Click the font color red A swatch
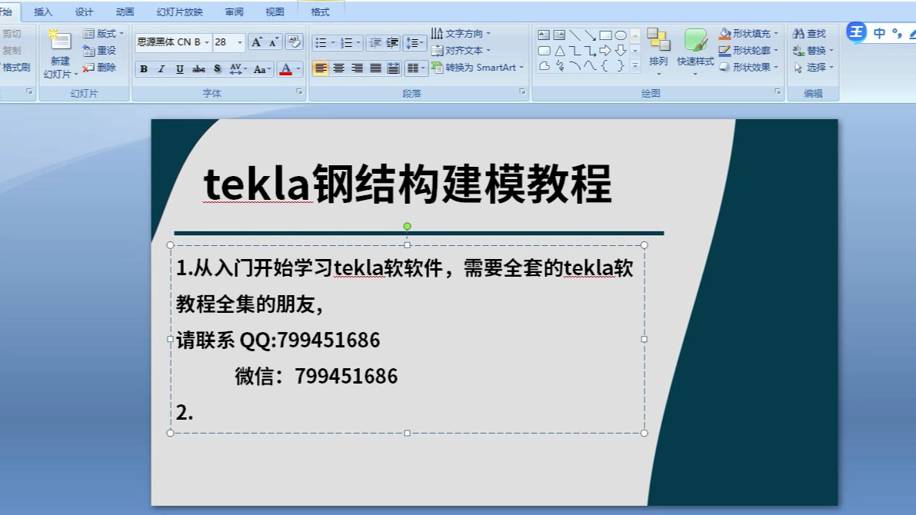This screenshot has width=916, height=515. click(285, 69)
